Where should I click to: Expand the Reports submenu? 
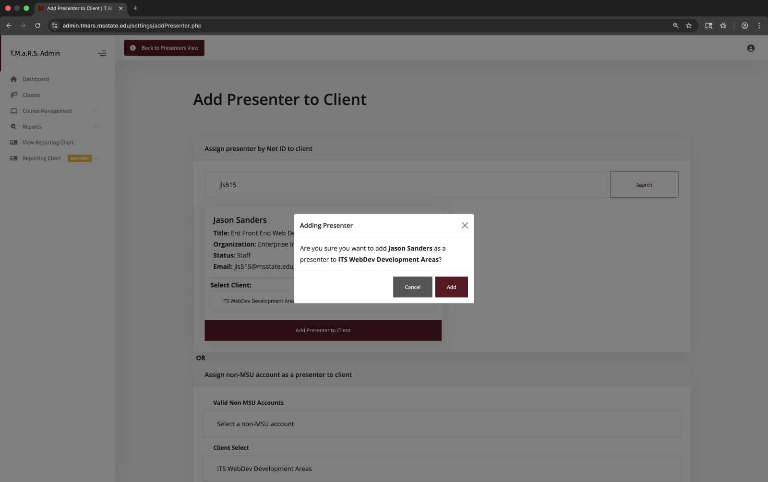click(x=96, y=126)
